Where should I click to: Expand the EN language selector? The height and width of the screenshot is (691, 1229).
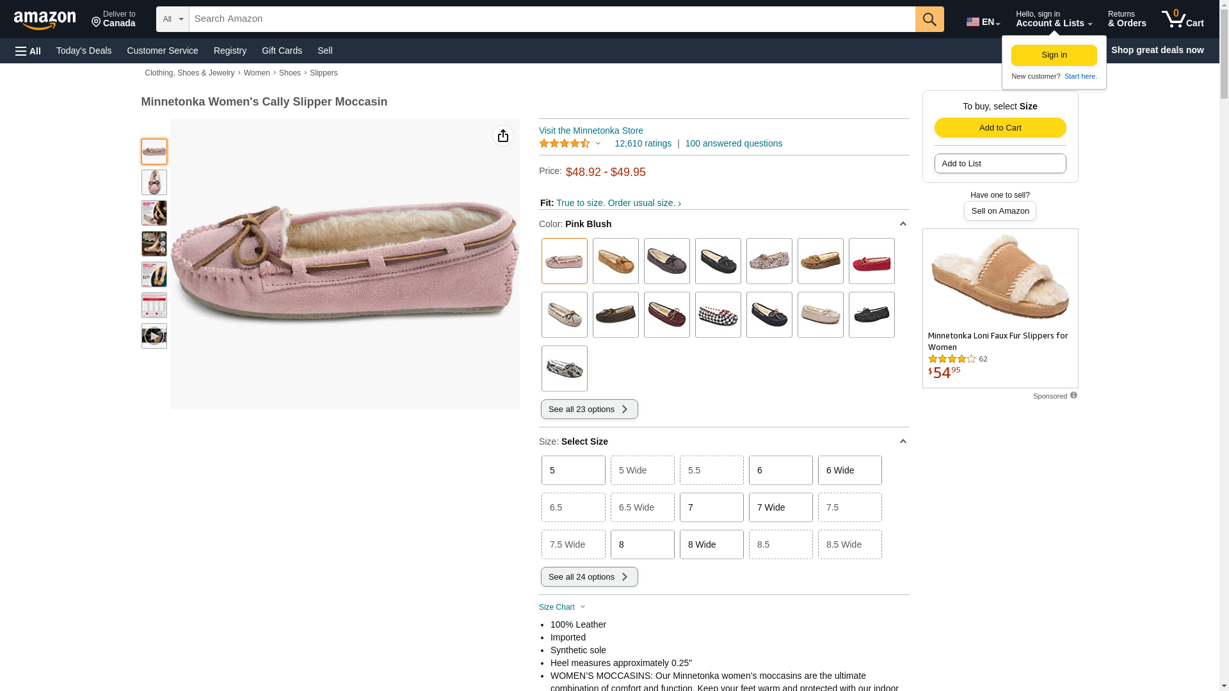983,22
